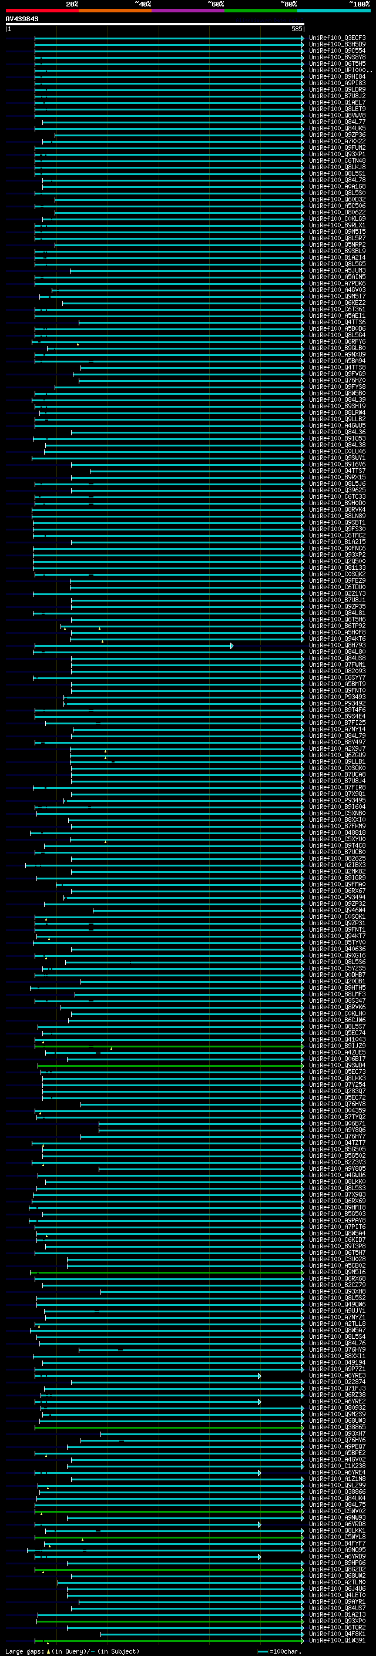The width and height of the screenshot is (376, 1656).
Task: Select UniRef100_A7KX22 label
Action: pyautogui.click(x=337, y=142)
